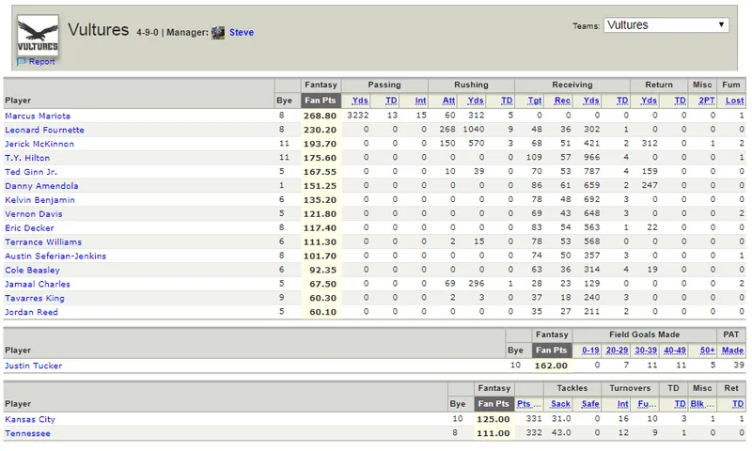This screenshot has width=752, height=451.
Task: Sort kickers by 50+ field goals
Action: coord(708,350)
